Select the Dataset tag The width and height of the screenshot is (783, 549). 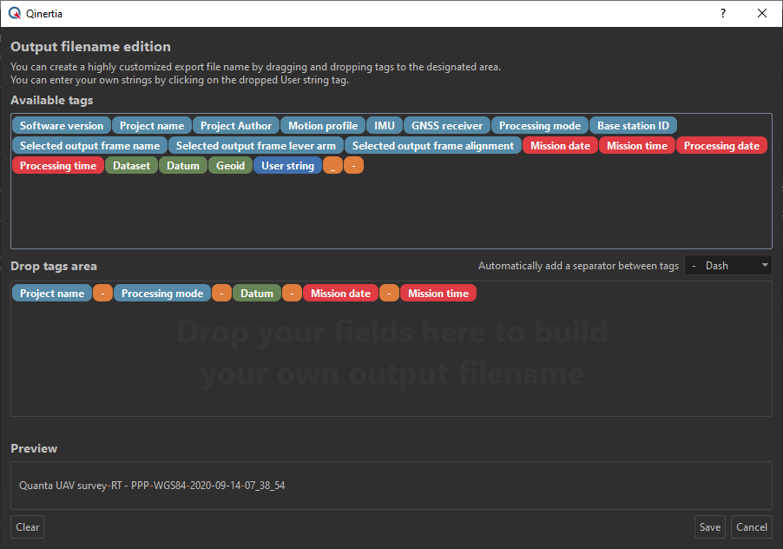coord(131,166)
